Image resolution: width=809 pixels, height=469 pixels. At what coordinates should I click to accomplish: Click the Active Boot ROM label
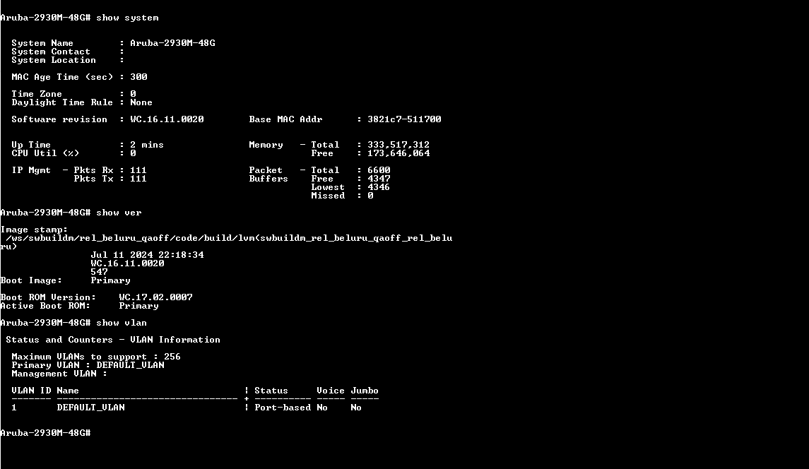(45, 305)
